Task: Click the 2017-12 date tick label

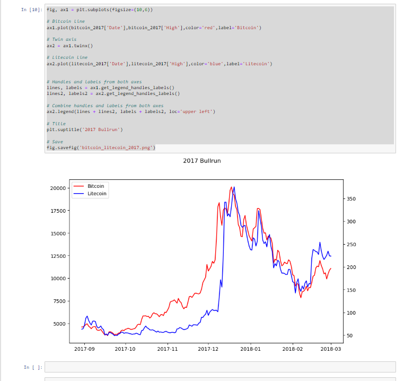Action: (208, 349)
